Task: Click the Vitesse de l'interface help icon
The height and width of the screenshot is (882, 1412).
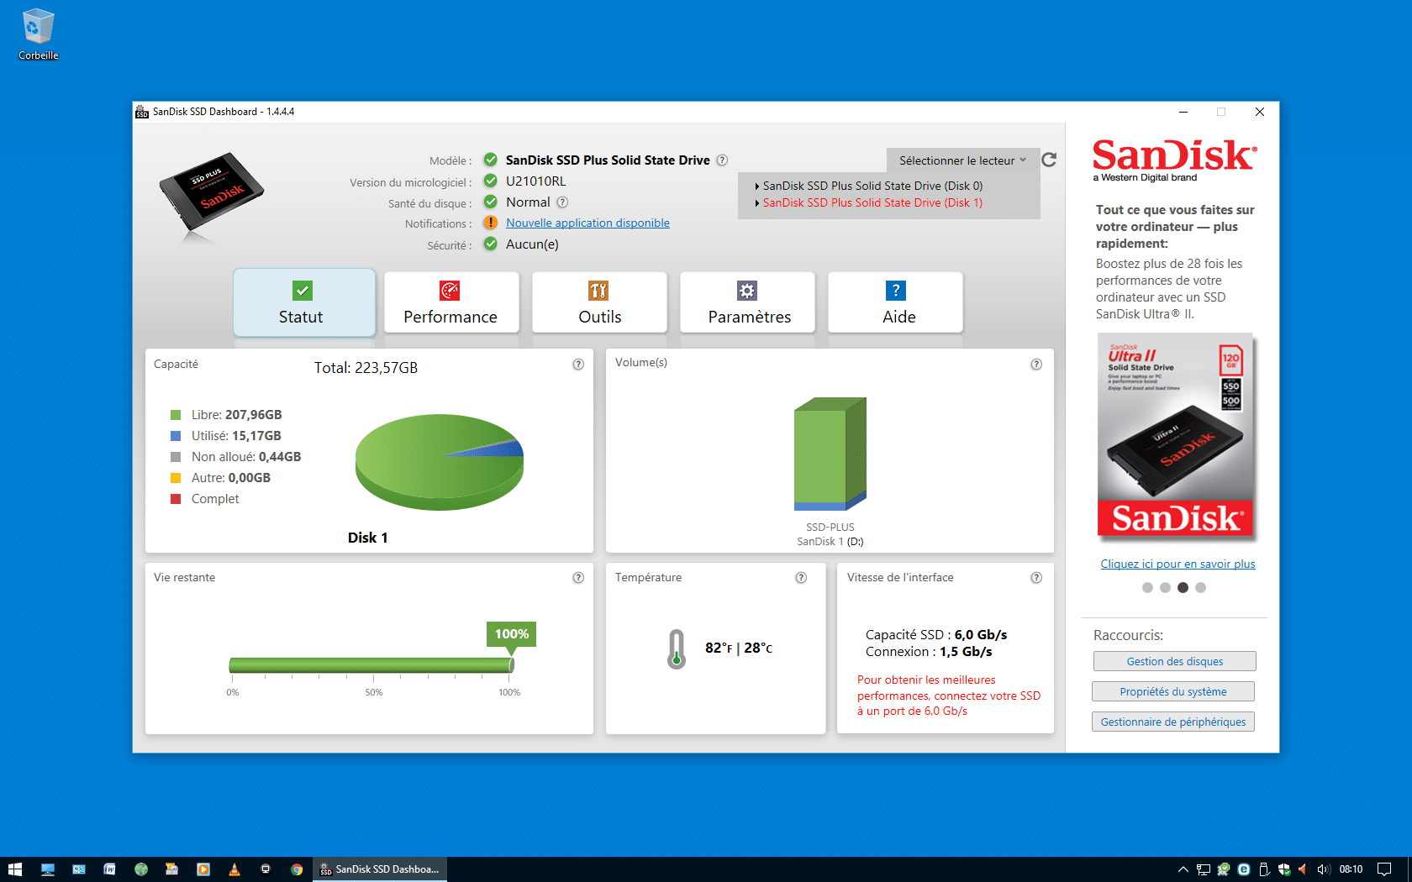Action: [1036, 578]
